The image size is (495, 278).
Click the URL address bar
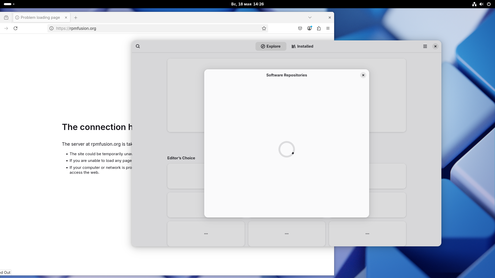pyautogui.click(x=155, y=28)
